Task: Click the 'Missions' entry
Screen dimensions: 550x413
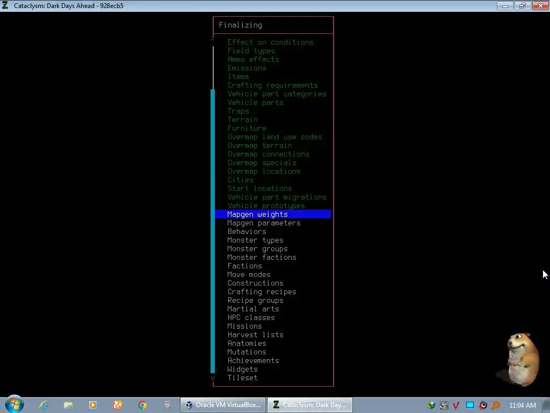Action: [x=244, y=326]
